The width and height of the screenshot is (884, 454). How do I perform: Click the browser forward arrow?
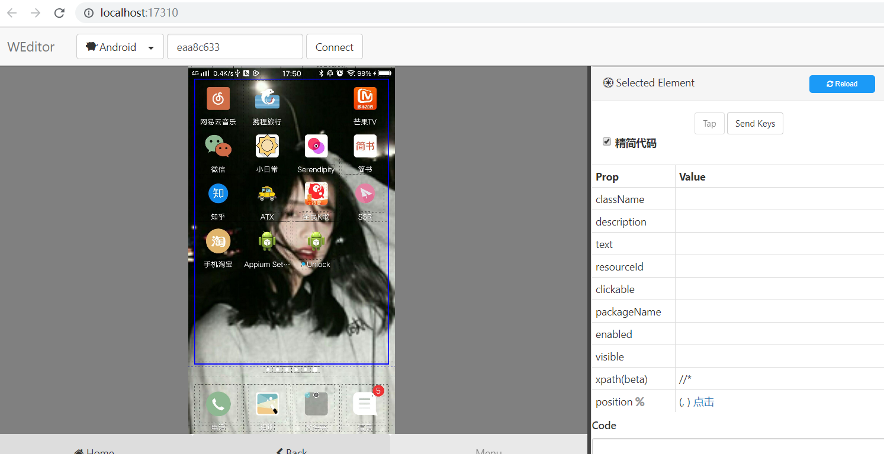click(36, 12)
